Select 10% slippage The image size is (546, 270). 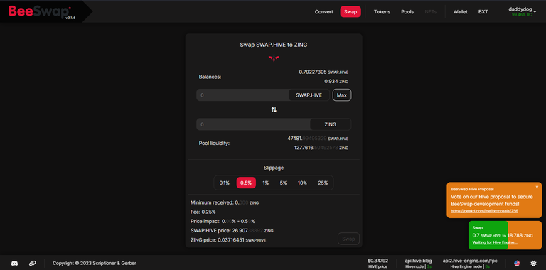tap(302, 183)
